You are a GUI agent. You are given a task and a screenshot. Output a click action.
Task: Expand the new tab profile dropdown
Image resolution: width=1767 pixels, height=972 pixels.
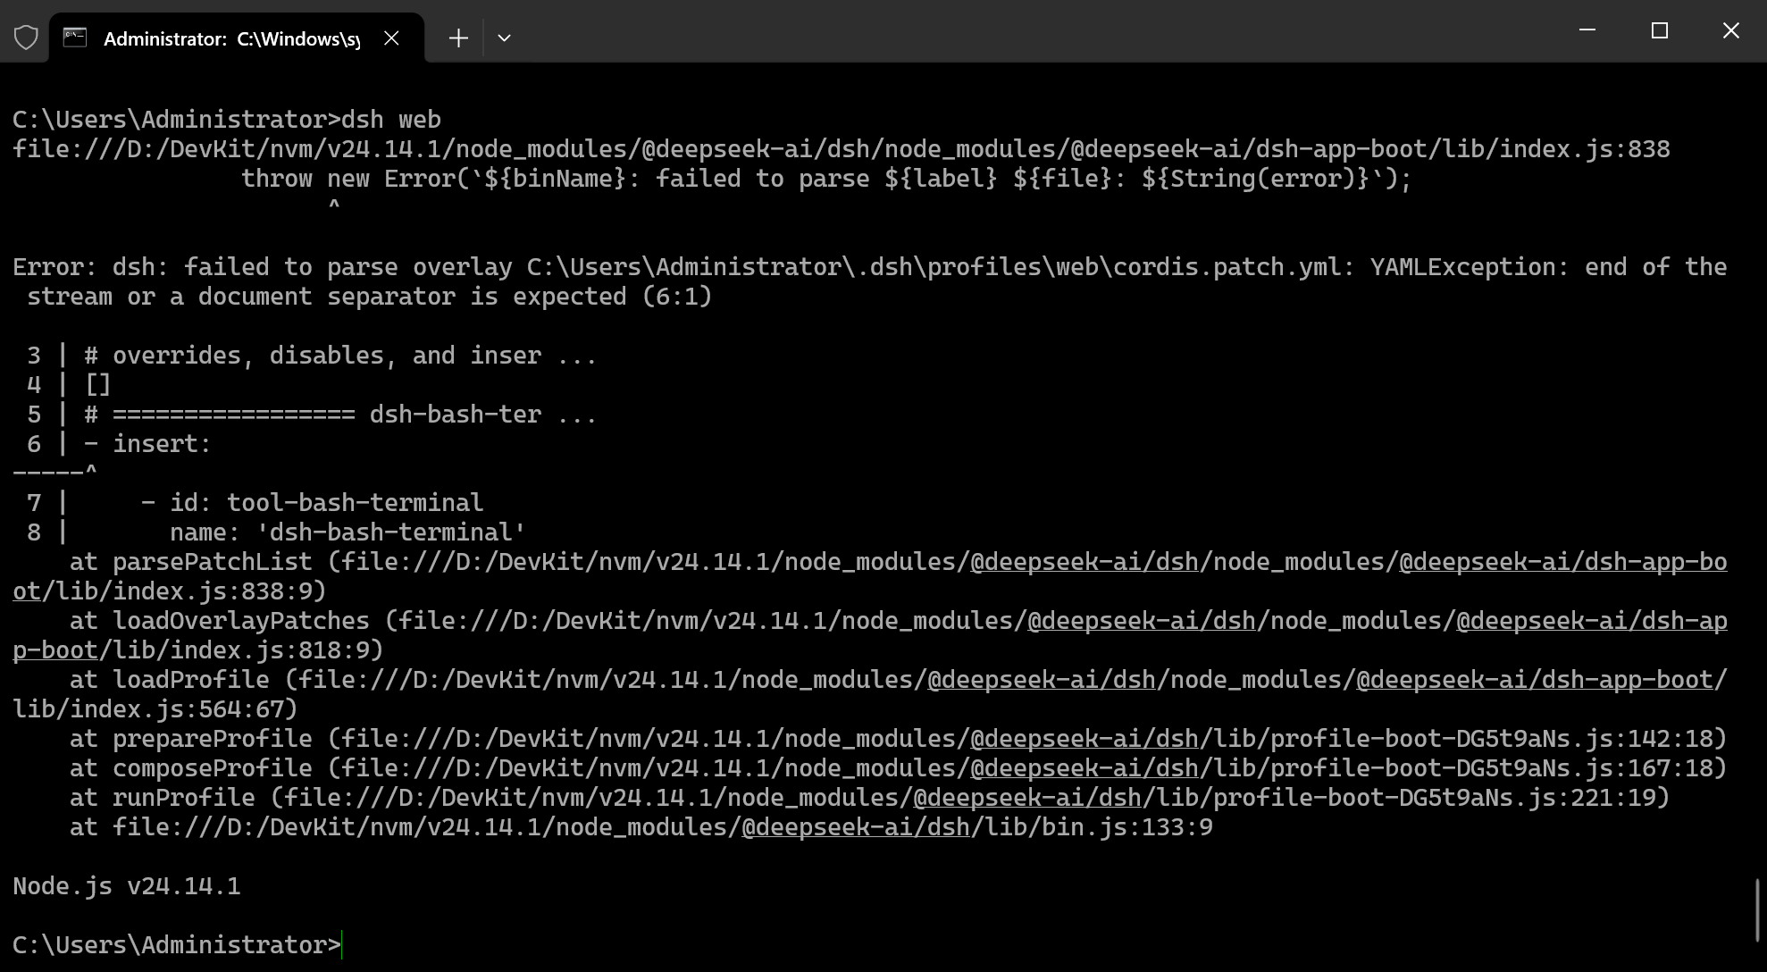coord(504,38)
